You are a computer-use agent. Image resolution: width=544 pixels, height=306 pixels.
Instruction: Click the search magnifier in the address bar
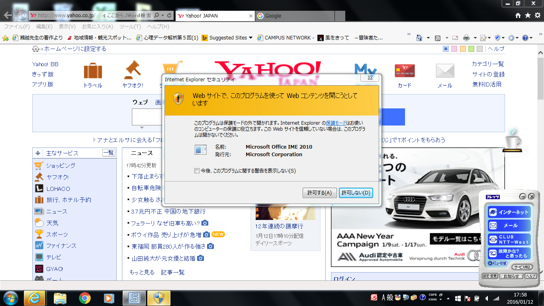157,15
